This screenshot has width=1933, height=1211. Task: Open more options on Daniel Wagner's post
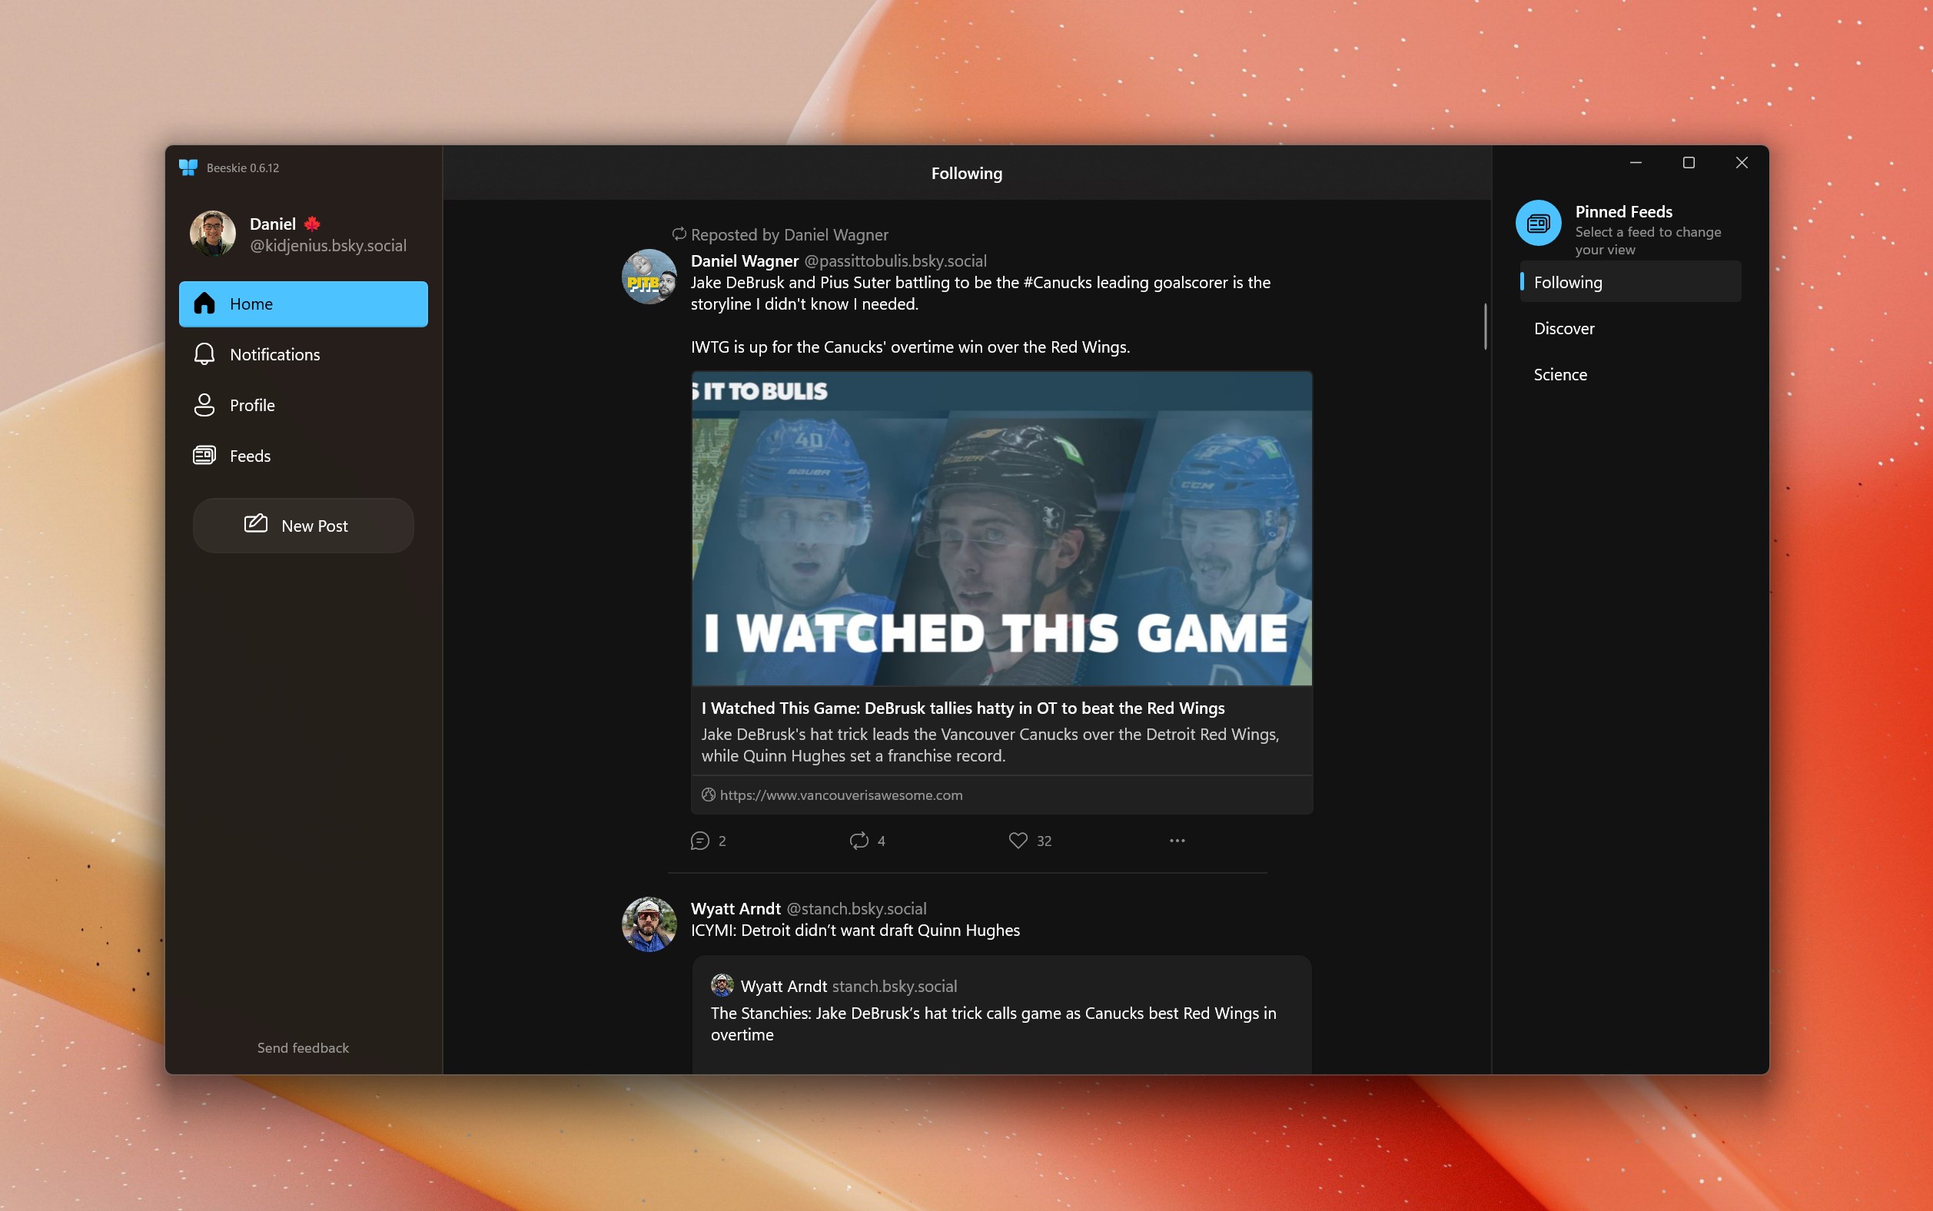pos(1175,840)
